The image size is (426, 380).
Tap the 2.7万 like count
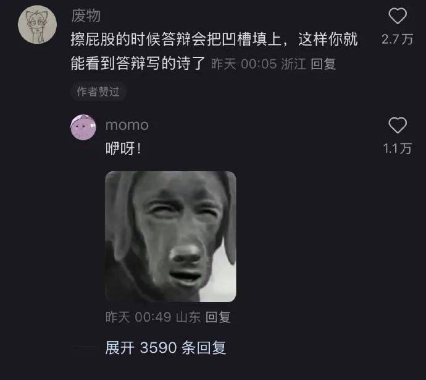(x=398, y=40)
